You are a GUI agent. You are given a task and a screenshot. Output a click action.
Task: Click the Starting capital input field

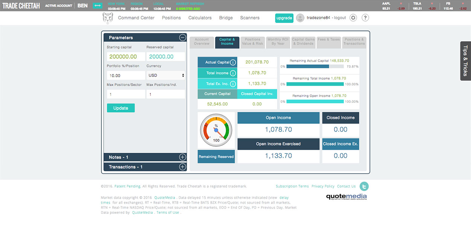(126, 56)
